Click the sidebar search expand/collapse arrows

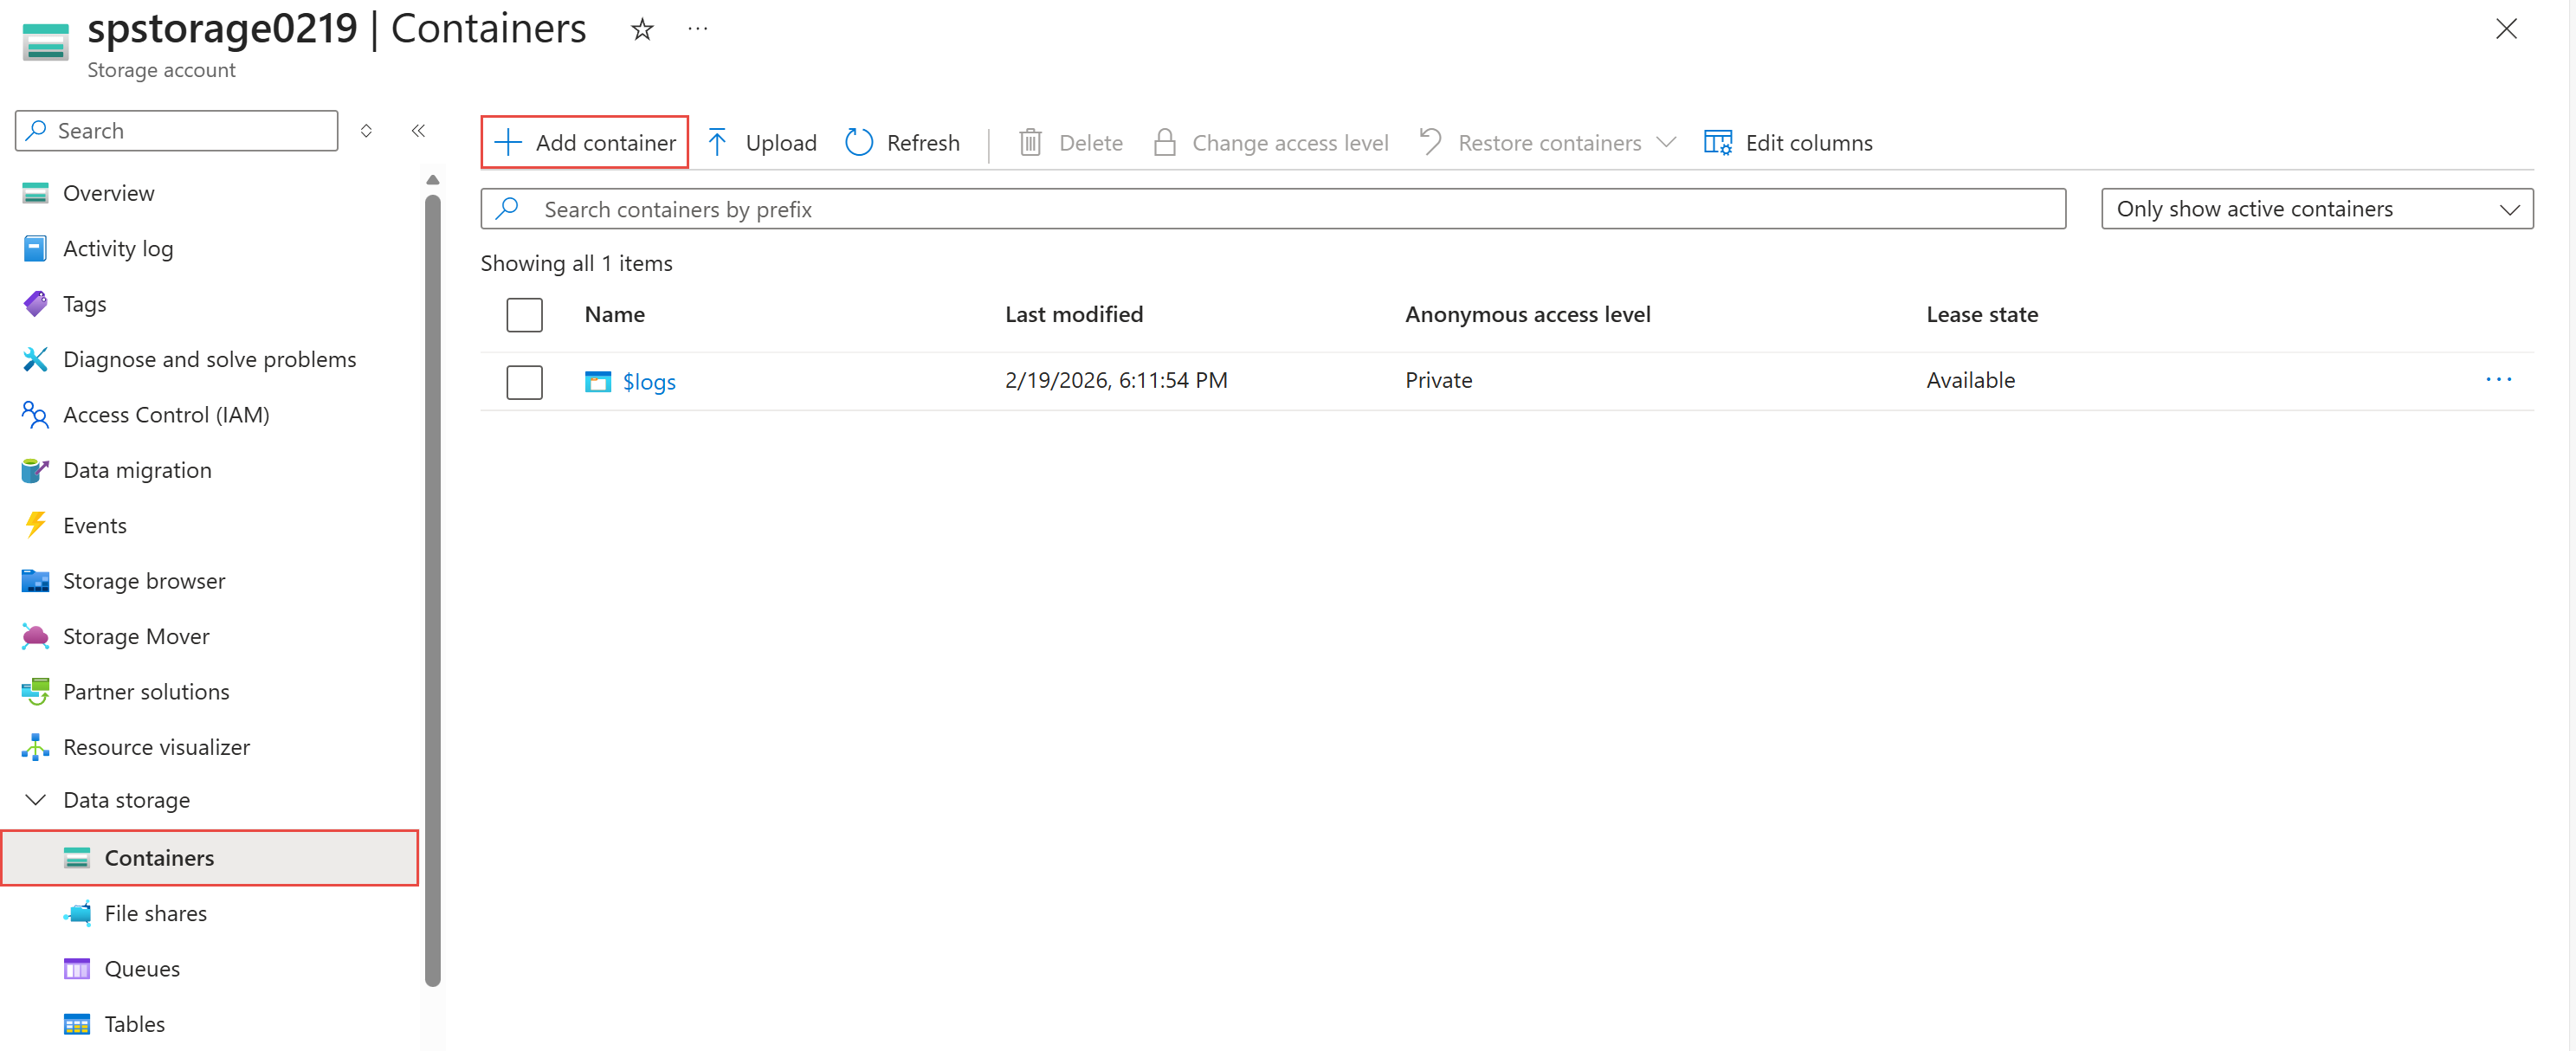(x=366, y=131)
